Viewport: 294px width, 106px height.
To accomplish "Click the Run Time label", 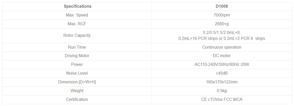I will click(x=77, y=47).
